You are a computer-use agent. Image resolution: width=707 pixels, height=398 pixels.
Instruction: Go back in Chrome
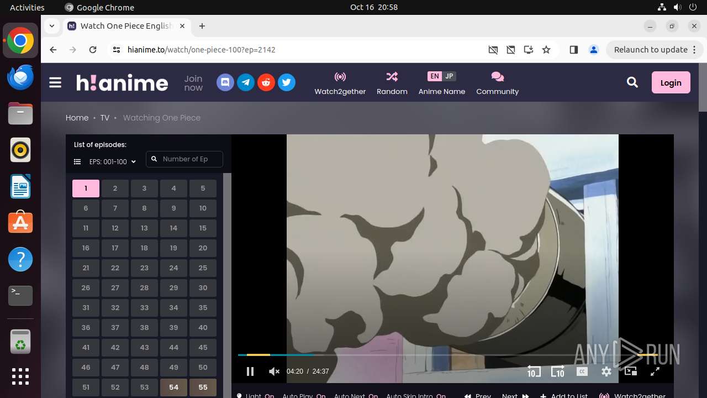(53, 50)
